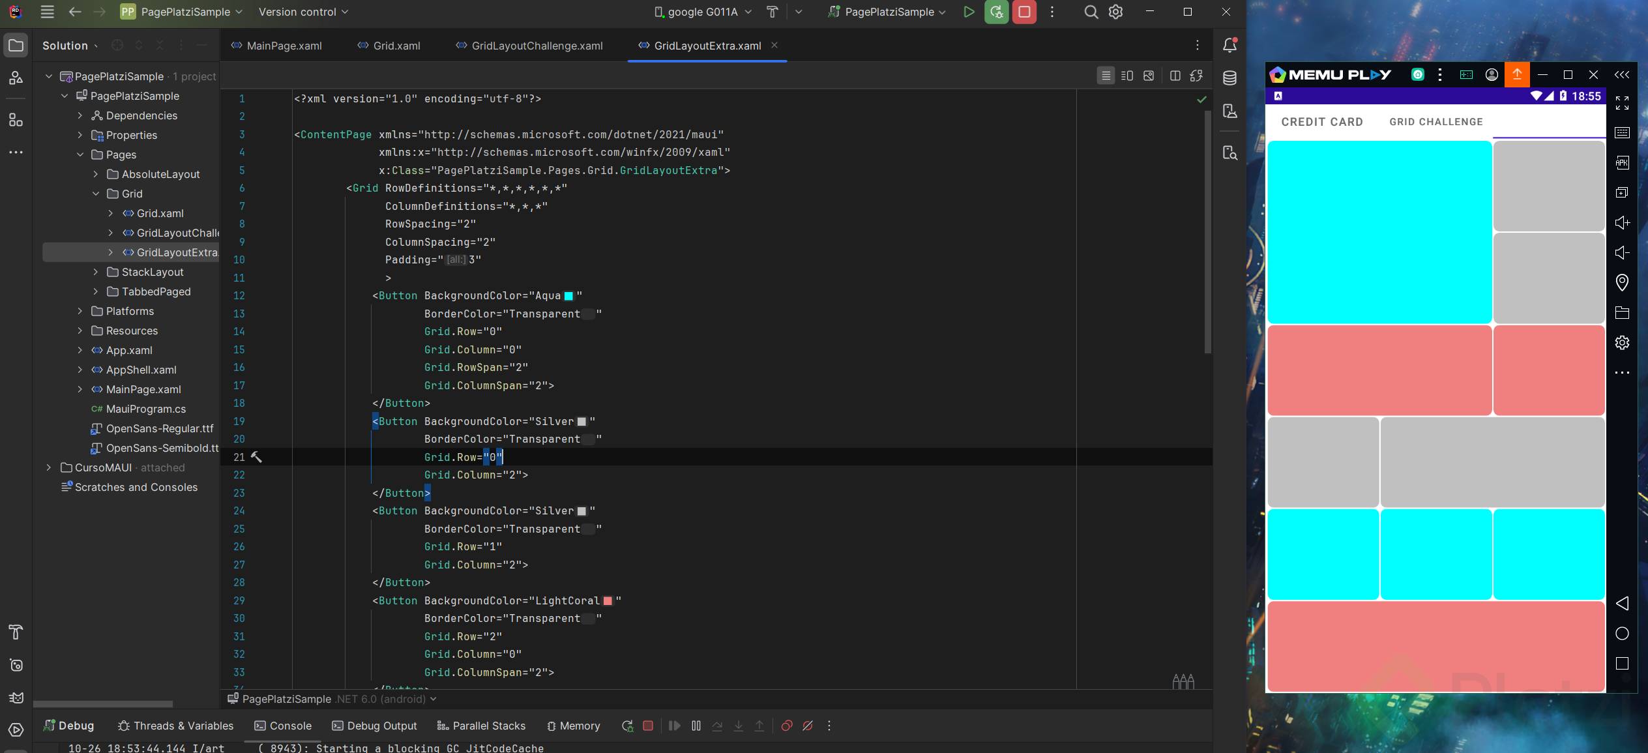Open IDE settings gear icon
Screen dimensions: 1648x753
[1115, 12]
